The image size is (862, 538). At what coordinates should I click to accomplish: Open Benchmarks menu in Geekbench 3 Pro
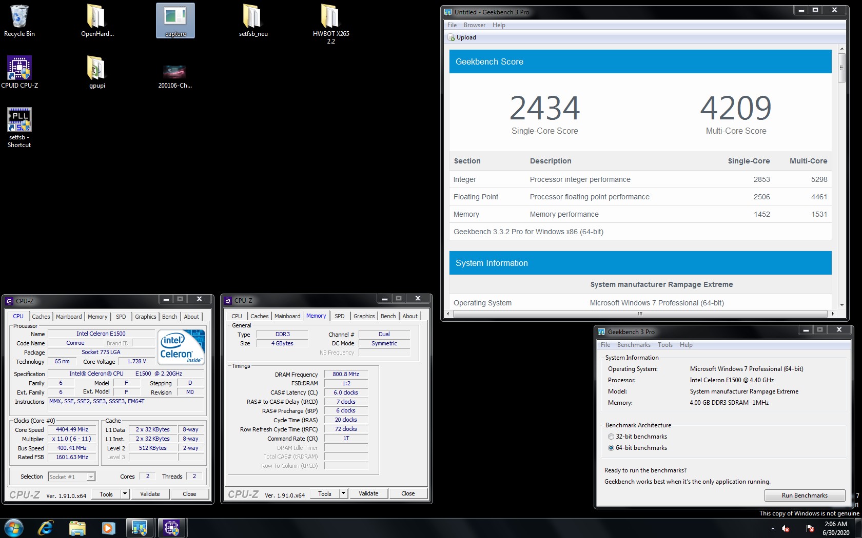tap(634, 345)
